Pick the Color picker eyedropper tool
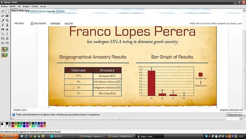 (3, 20)
